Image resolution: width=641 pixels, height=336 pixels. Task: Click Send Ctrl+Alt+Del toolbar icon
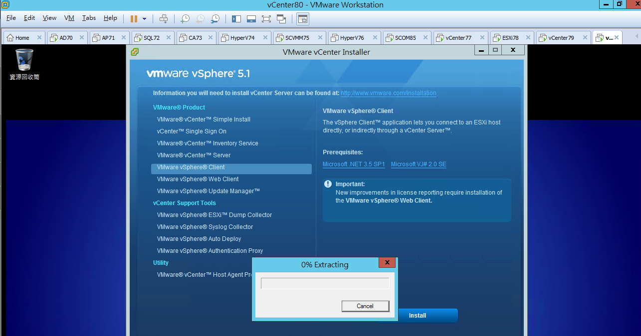coord(164,19)
